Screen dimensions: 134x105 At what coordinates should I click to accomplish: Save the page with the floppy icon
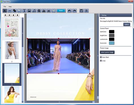(81, 11)
